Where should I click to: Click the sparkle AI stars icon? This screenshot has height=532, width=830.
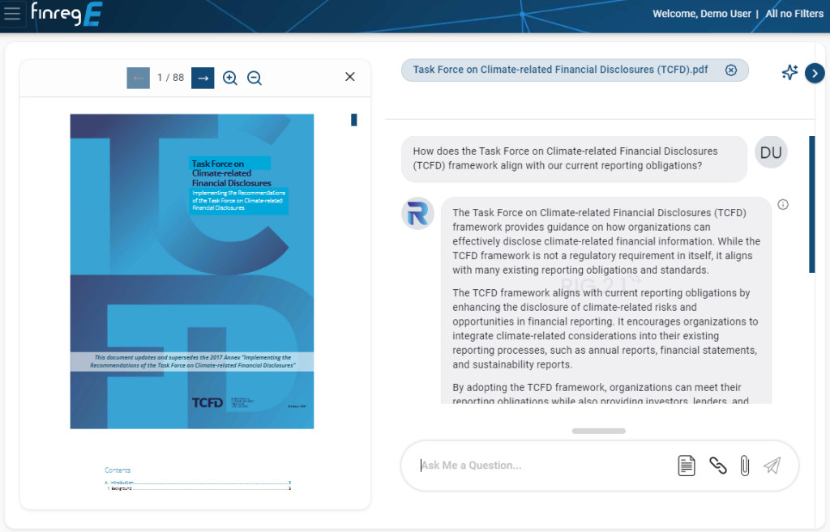click(x=789, y=72)
